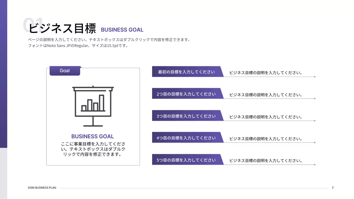Click the ここに事業目標 text in the card

[x=93, y=149]
